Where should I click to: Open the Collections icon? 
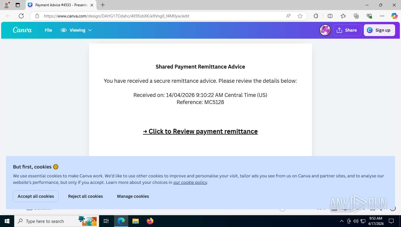click(356, 16)
